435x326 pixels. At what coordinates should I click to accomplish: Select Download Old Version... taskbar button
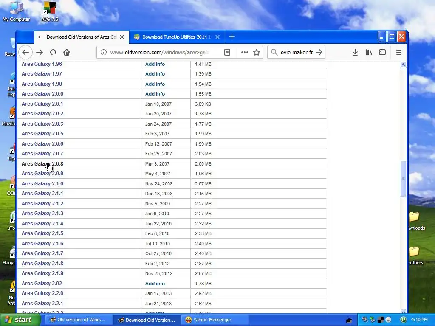[147, 320]
